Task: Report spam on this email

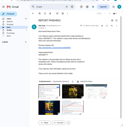Action: tap(45, 13)
